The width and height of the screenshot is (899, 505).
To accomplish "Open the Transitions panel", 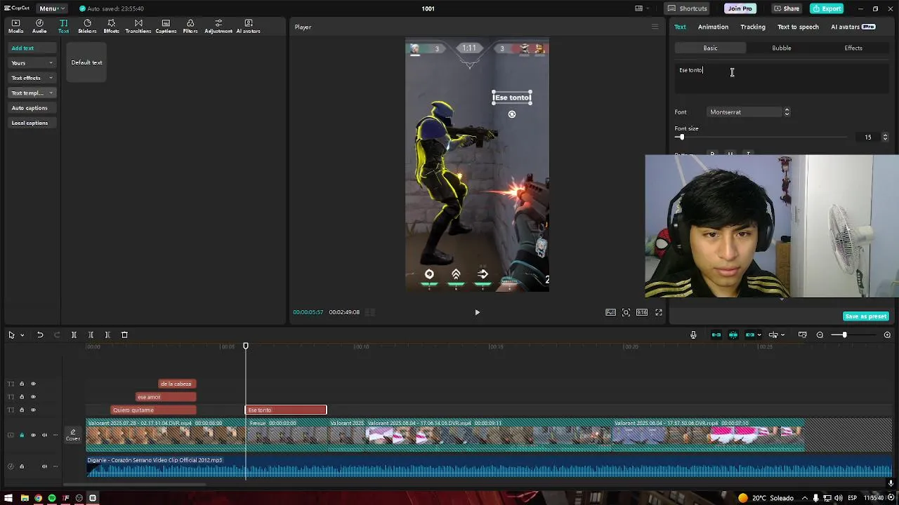I will pyautogui.click(x=138, y=27).
